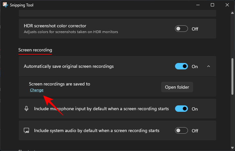235x151 pixels.
Task: Click the Screen recording section heading
Action: pyautogui.click(x=35, y=50)
